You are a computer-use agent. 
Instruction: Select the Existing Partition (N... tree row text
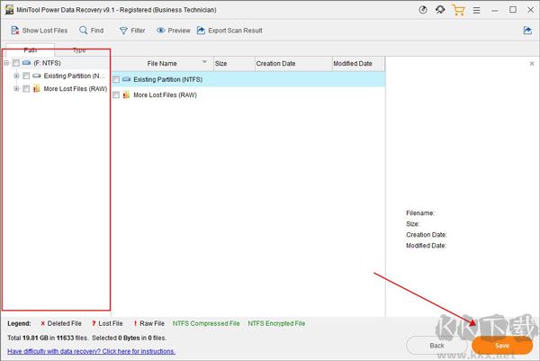74,76
